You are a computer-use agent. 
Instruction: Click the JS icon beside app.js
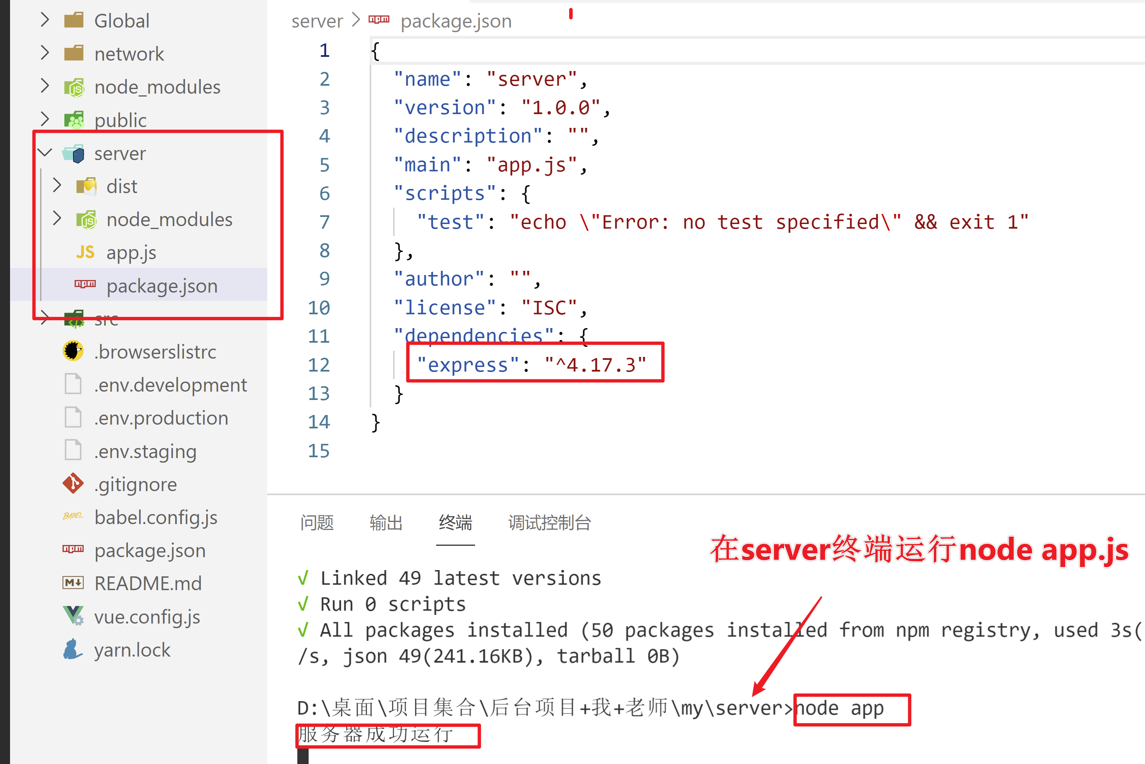click(x=85, y=252)
